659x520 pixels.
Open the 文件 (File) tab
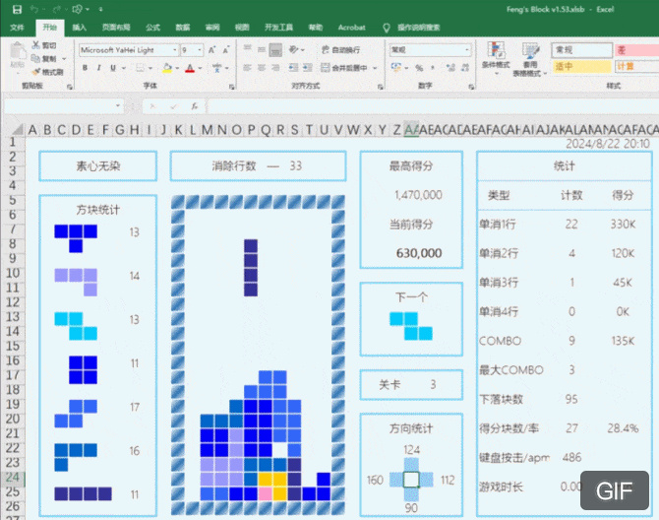pos(17,28)
